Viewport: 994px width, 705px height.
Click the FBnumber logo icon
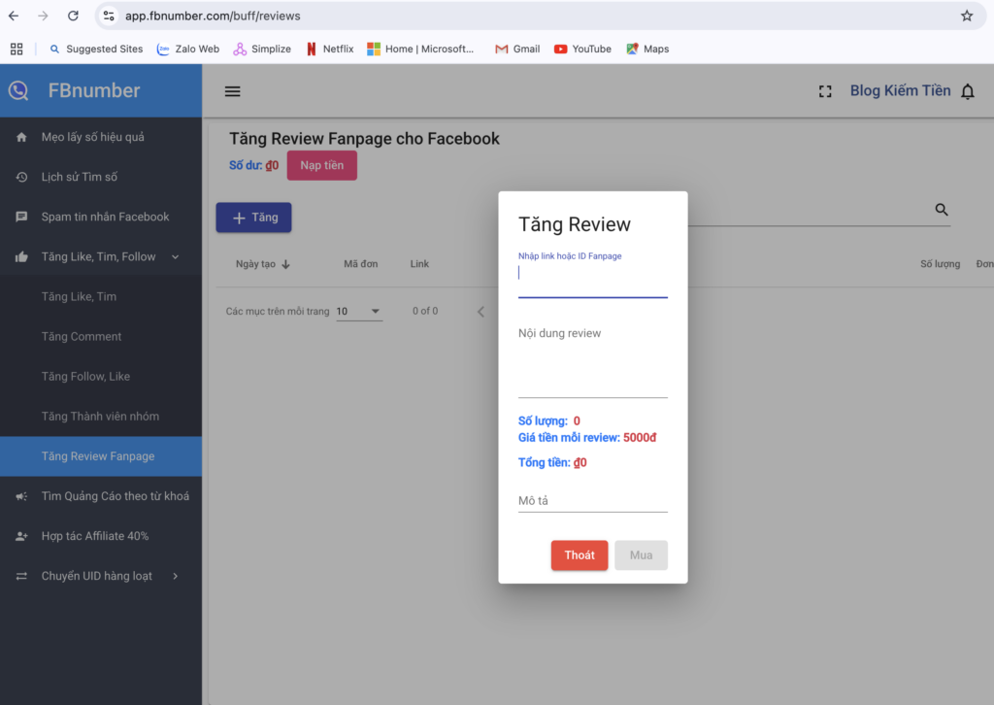point(18,90)
